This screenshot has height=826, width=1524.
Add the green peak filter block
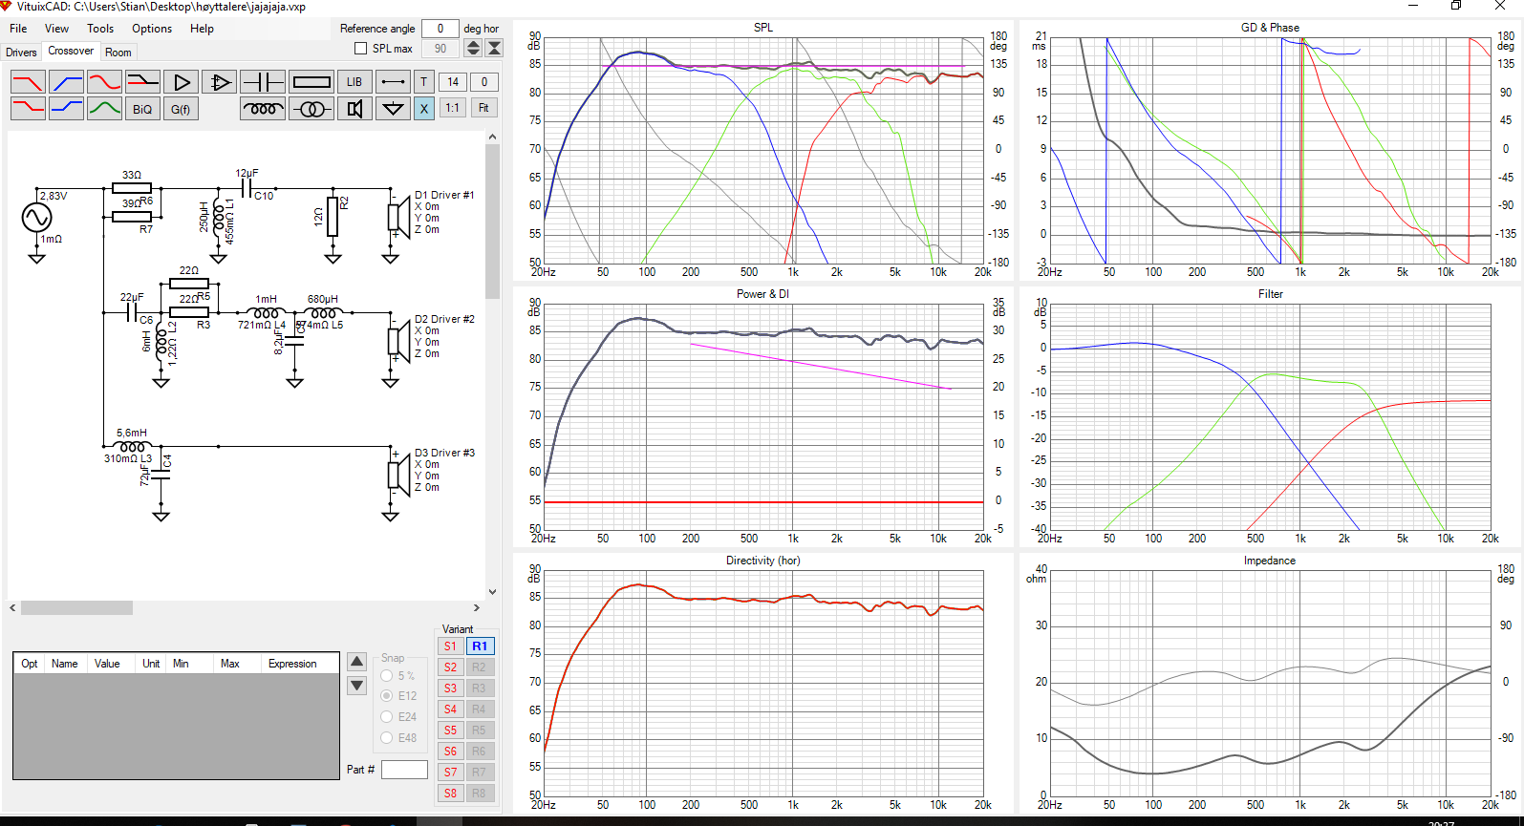(104, 109)
